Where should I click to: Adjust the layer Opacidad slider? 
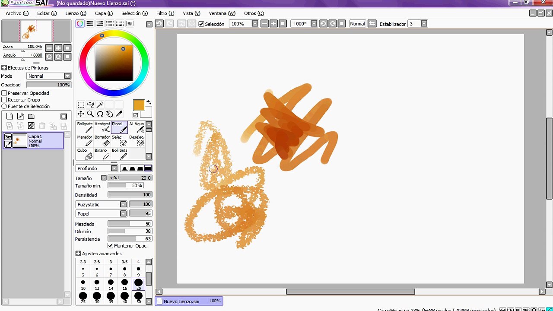tap(49, 85)
